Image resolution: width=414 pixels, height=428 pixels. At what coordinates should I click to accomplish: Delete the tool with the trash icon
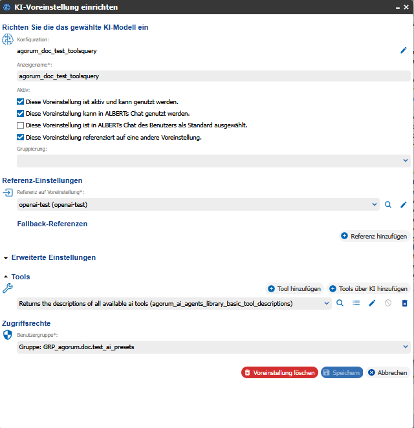pyautogui.click(x=404, y=303)
